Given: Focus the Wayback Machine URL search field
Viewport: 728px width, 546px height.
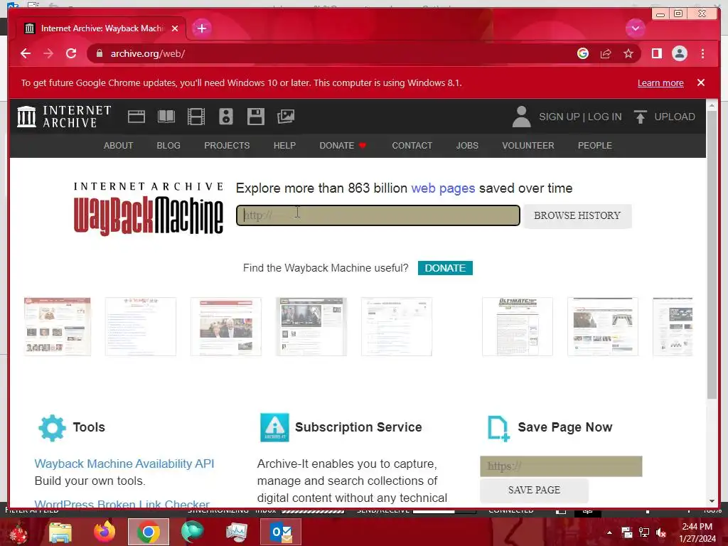Looking at the screenshot, I should (378, 215).
